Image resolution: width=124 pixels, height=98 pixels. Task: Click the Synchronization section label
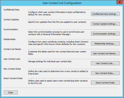pyautogui.click(x=11, y=29)
